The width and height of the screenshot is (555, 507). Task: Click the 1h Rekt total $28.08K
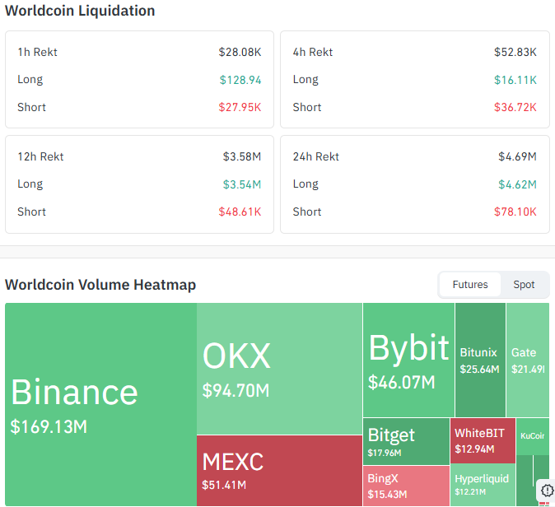(240, 52)
